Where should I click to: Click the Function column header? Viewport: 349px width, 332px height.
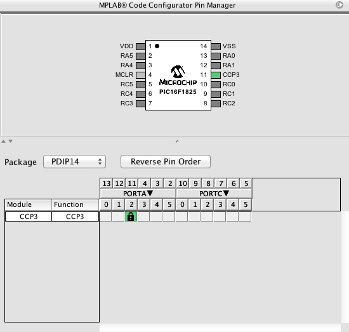click(x=76, y=204)
